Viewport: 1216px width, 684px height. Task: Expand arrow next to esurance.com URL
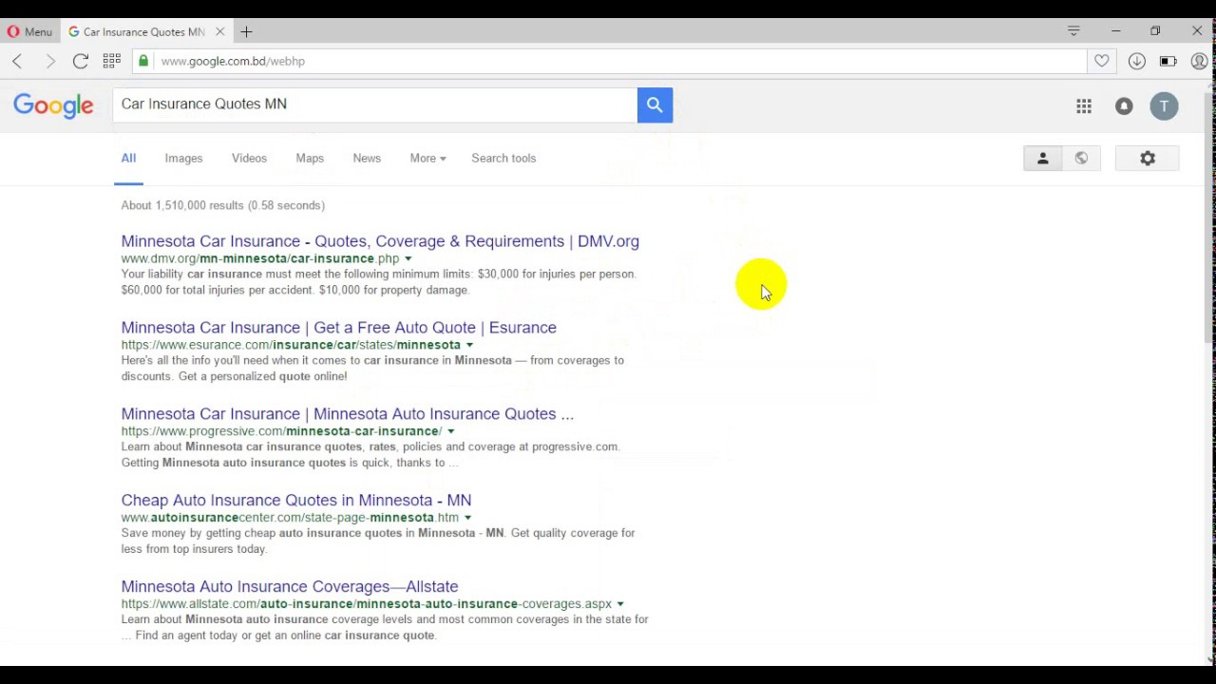(x=469, y=345)
